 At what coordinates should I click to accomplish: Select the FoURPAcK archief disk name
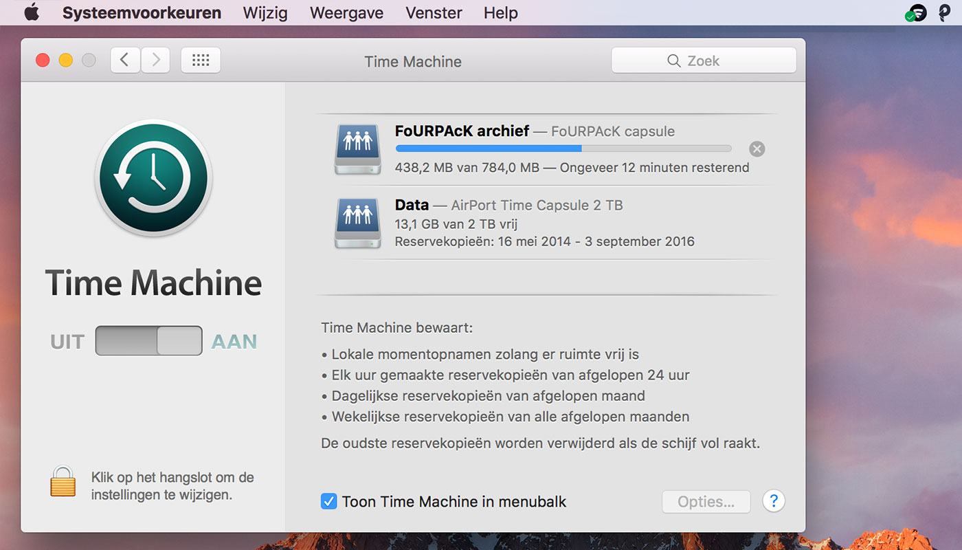coord(462,131)
